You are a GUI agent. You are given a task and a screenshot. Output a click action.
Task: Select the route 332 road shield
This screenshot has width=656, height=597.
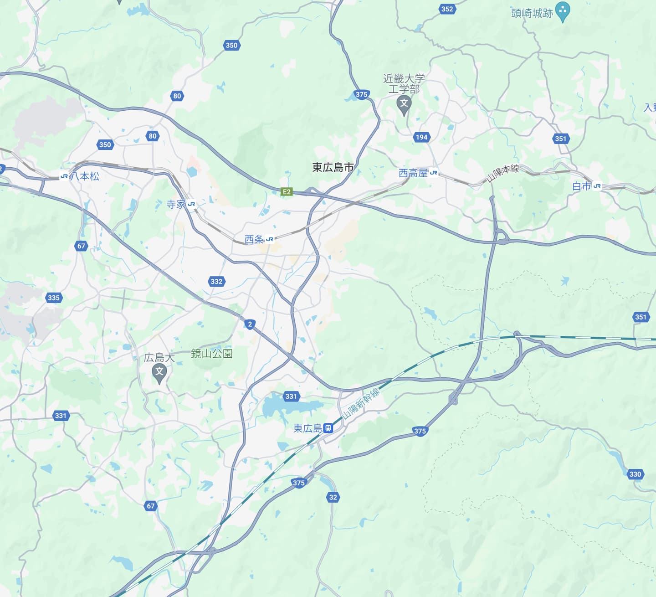point(216,281)
